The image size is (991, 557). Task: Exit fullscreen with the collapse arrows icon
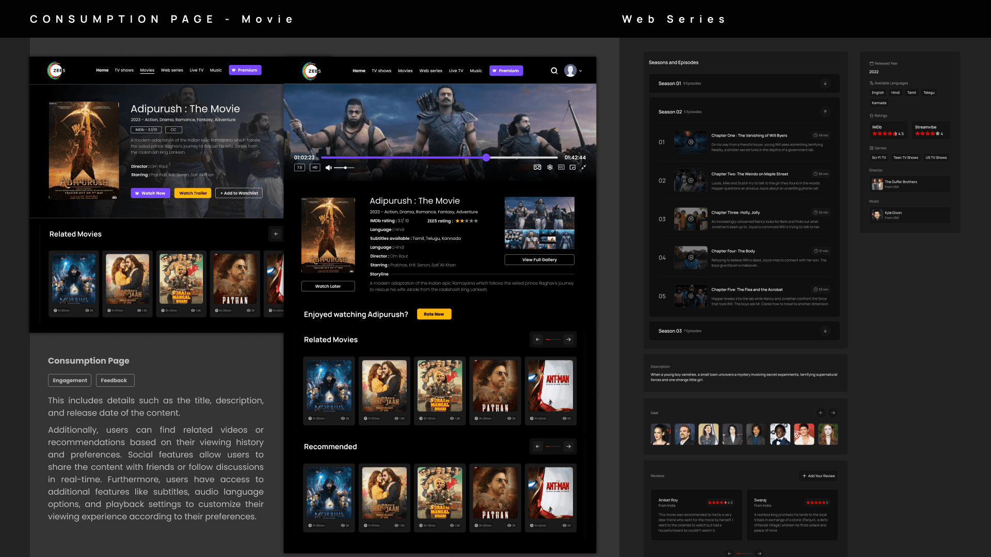(x=583, y=167)
